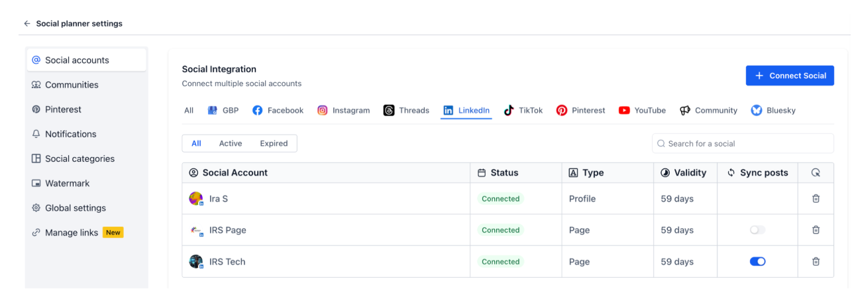Viewport: 856px width, 289px height.
Task: Remove IRS Tech using its trash icon
Action: [x=816, y=261]
